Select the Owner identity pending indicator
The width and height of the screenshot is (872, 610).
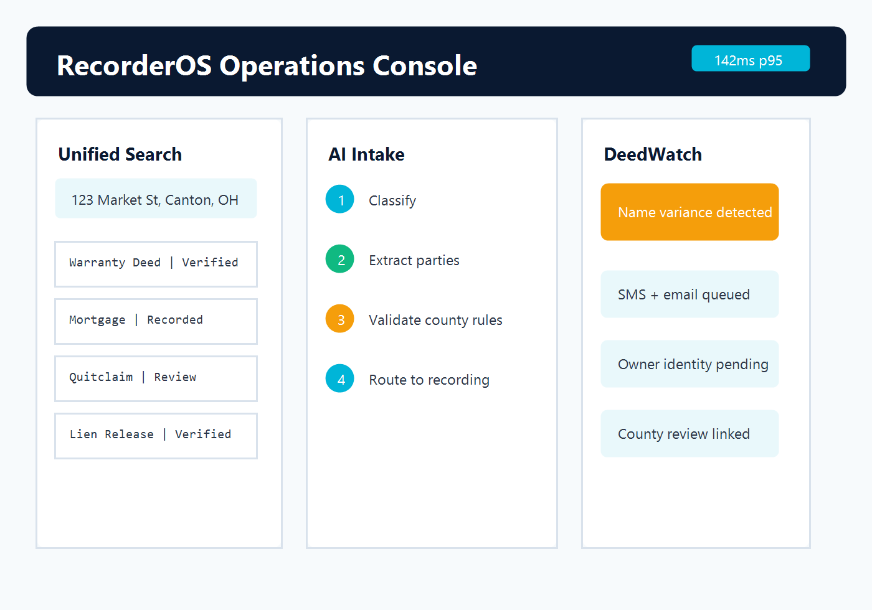pos(690,364)
